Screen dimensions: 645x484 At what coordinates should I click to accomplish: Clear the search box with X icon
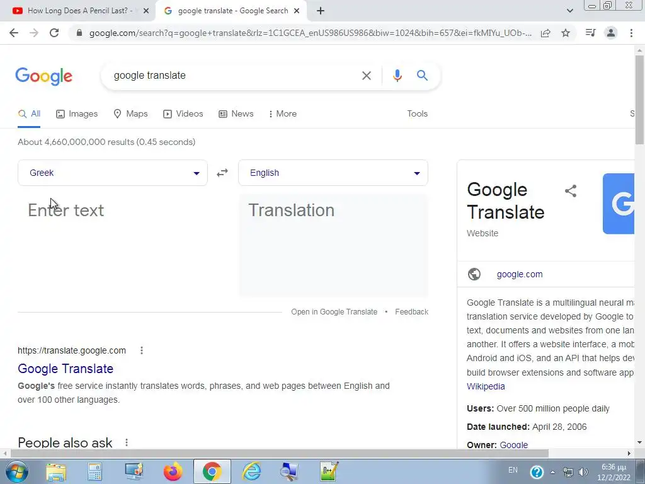[366, 76]
